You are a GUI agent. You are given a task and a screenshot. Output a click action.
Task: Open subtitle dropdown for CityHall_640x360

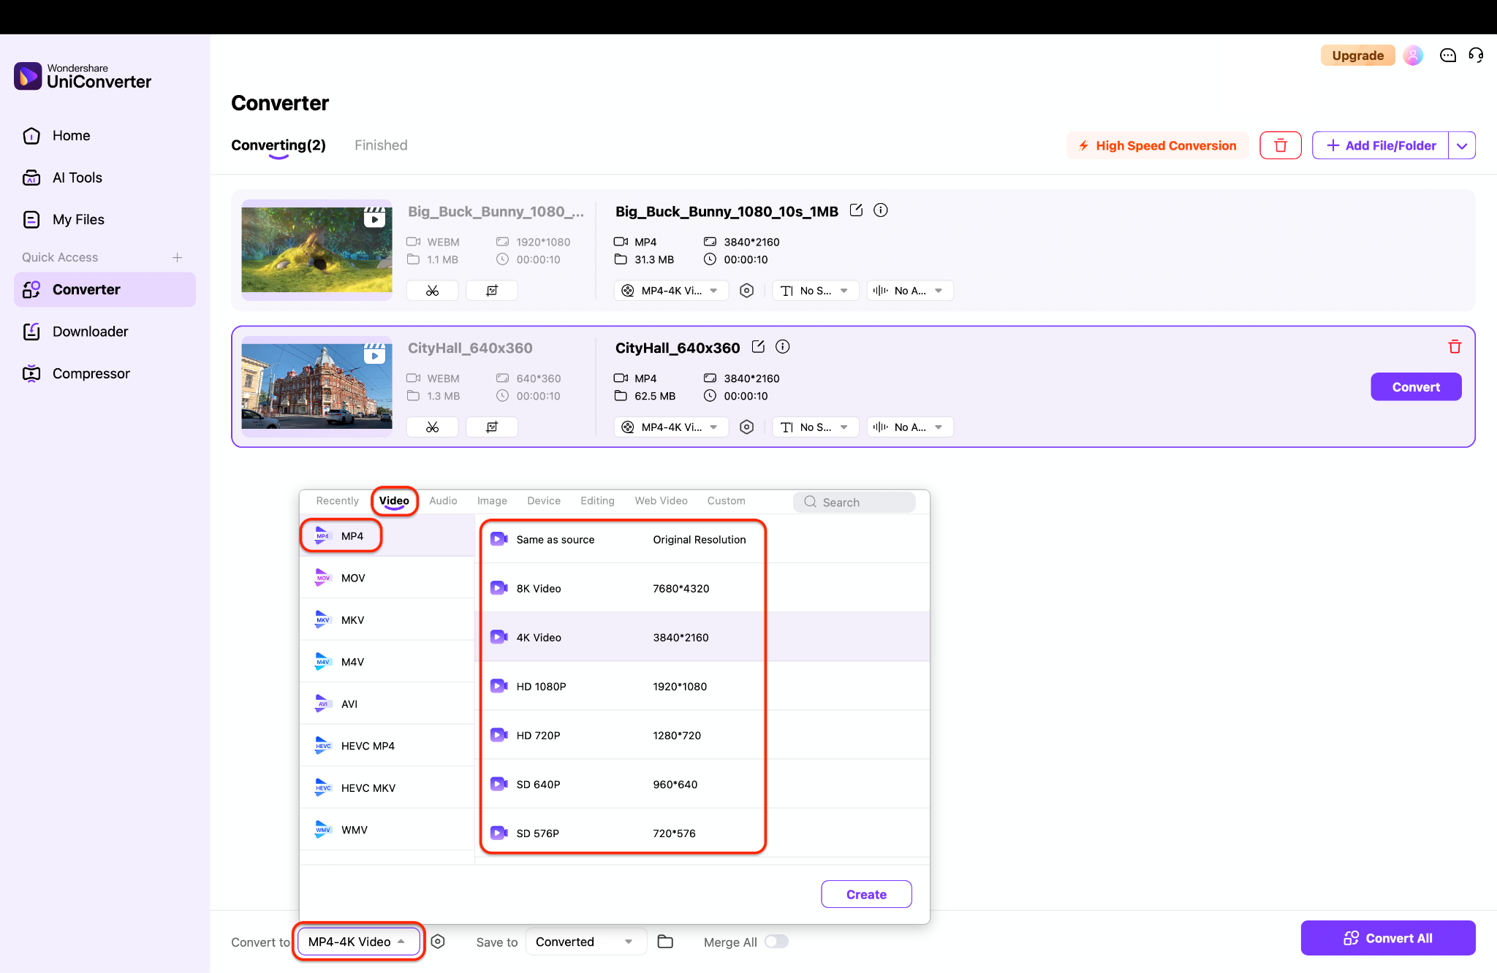click(815, 427)
